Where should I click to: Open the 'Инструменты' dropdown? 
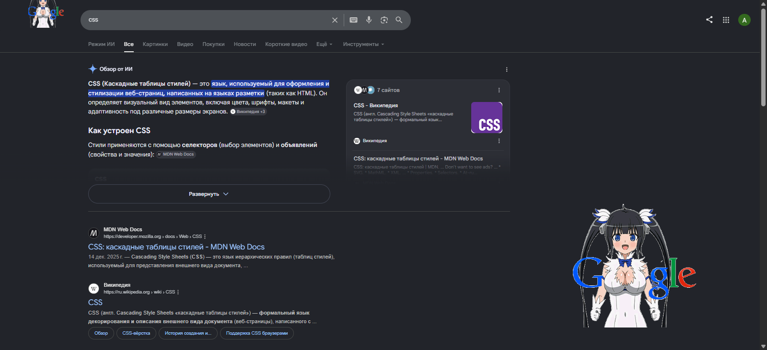coord(364,44)
